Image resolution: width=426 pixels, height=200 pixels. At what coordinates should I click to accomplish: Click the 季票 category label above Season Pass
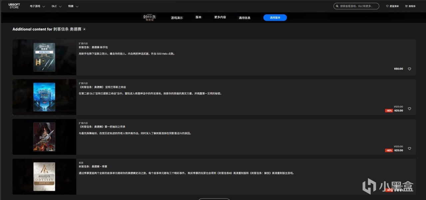point(81,163)
